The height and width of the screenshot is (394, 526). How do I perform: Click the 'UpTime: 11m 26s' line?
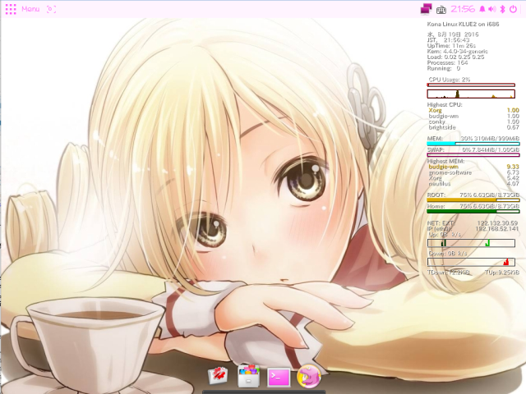(451, 46)
